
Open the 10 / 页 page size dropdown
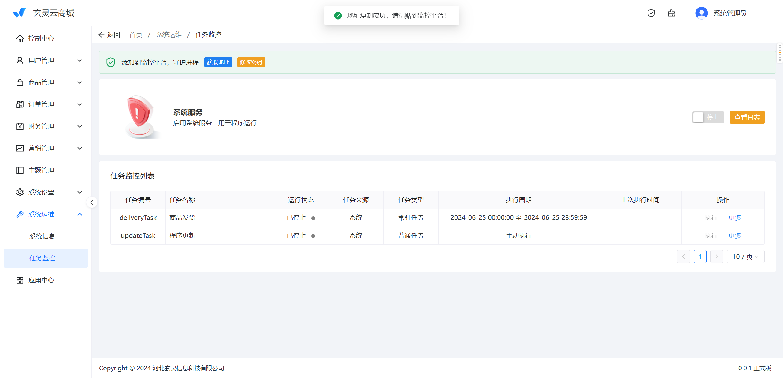click(x=745, y=256)
